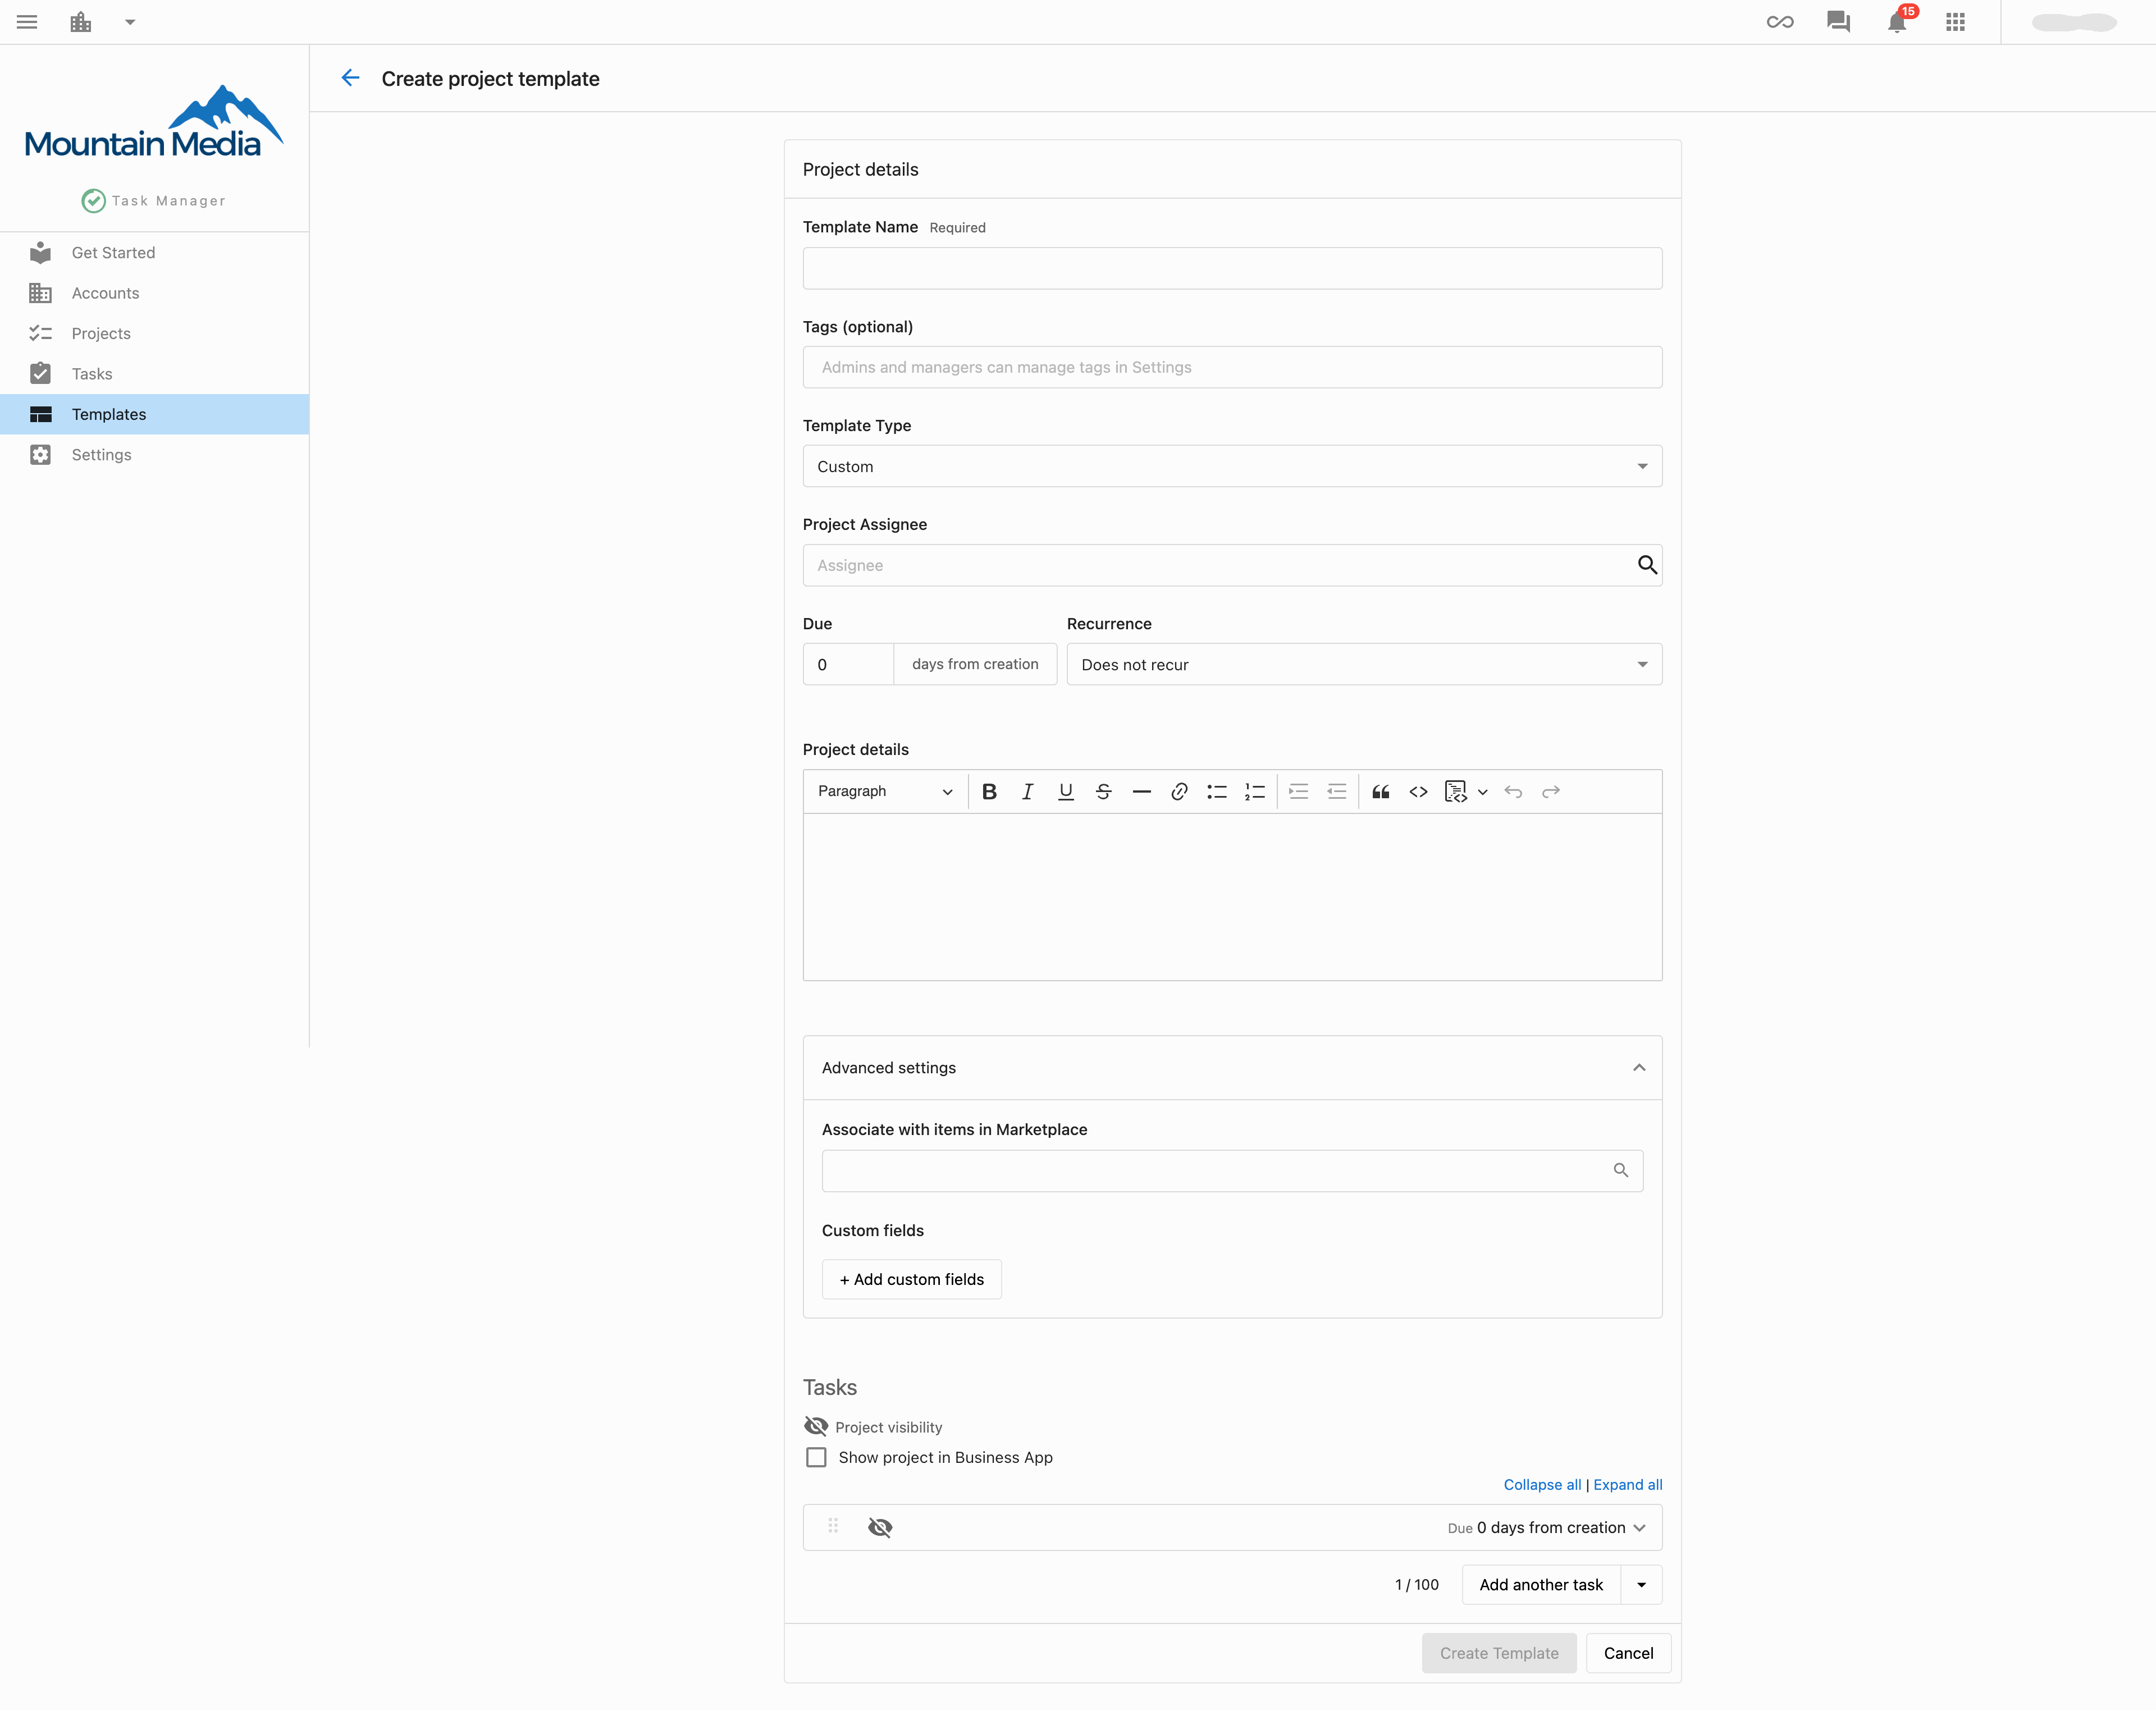The width and height of the screenshot is (2156, 1711).
Task: Open Settings in sidebar
Action: 155,455
